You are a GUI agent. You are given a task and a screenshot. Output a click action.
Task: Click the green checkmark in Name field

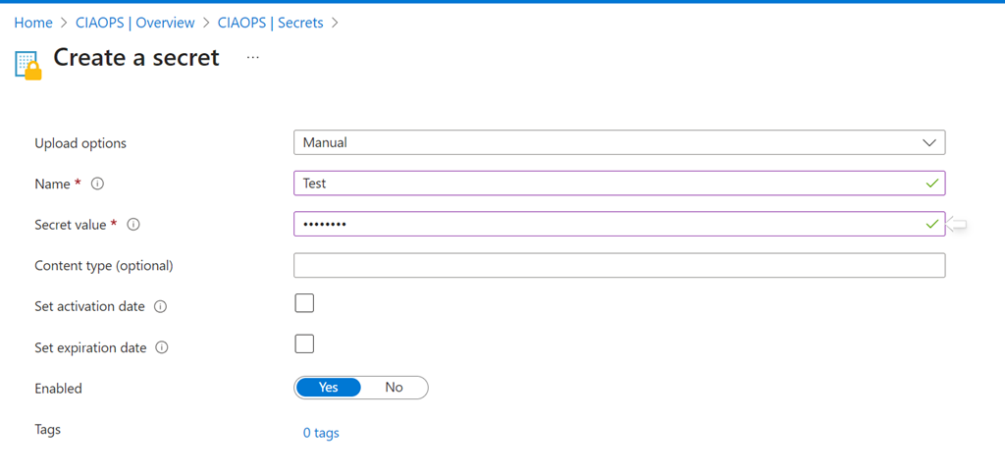click(931, 184)
